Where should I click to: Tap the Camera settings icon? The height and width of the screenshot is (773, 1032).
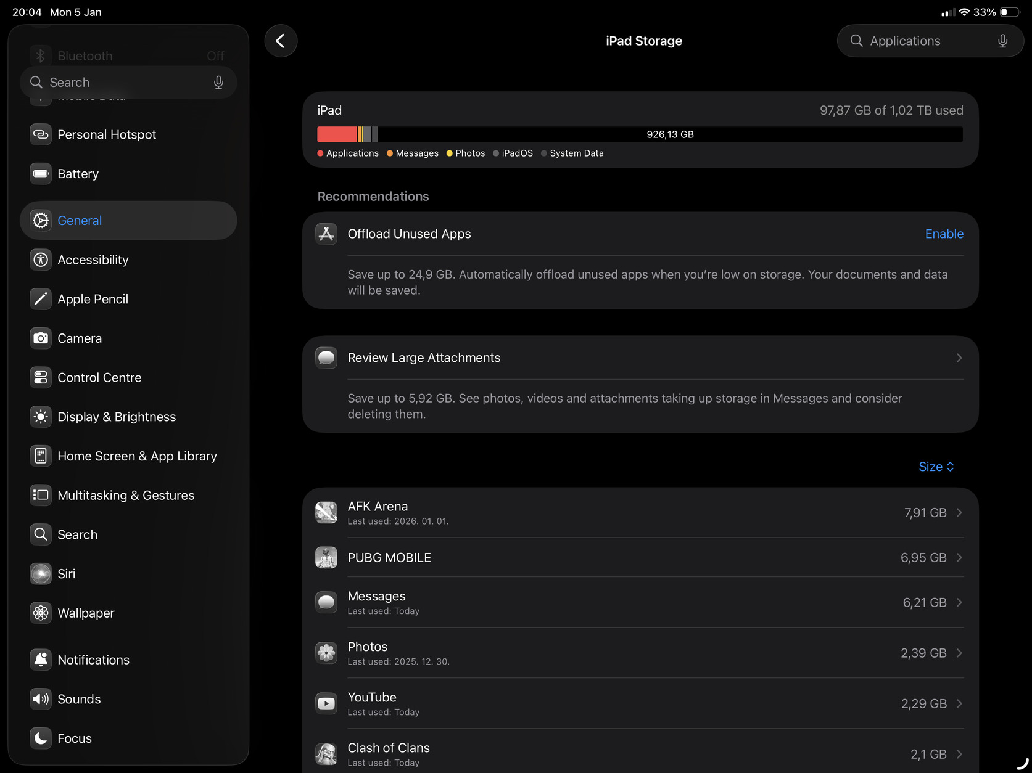tap(41, 338)
